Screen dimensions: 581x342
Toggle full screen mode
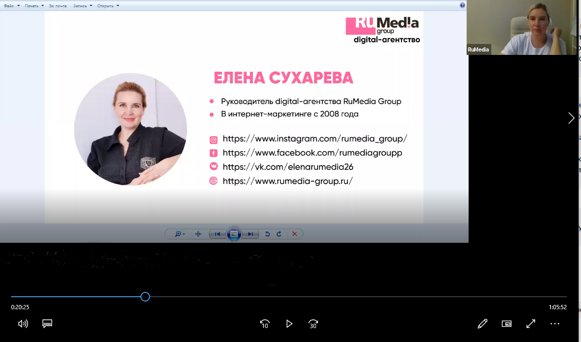pyautogui.click(x=531, y=324)
